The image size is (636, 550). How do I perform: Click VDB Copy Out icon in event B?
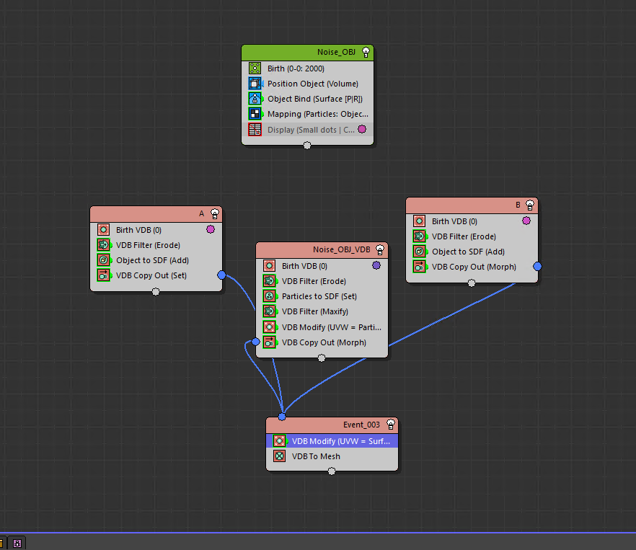pos(419,267)
